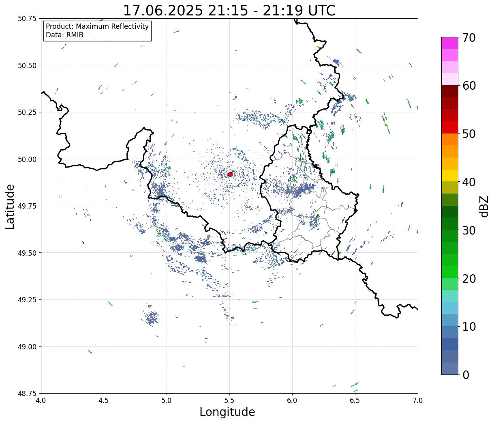Click the colorbar tick label '70'
The image size is (494, 422).
(x=469, y=37)
